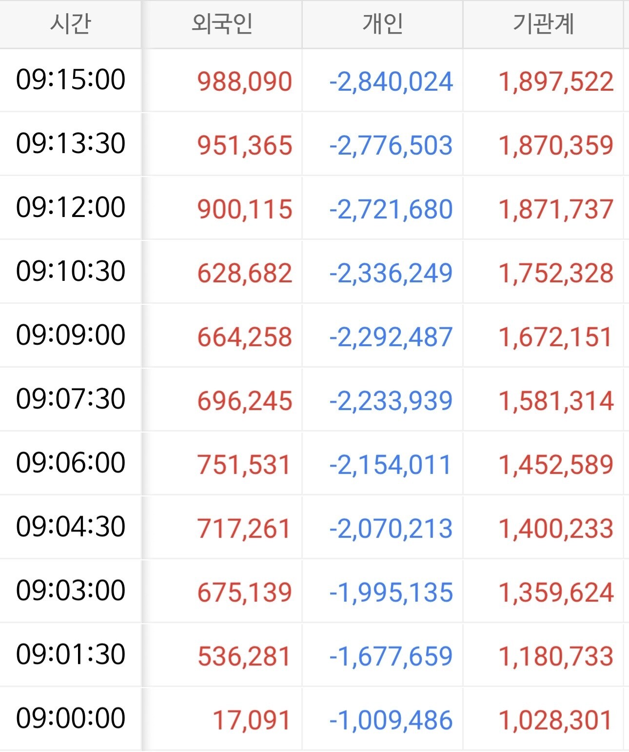Click the 09:10:30 time cell

tap(71, 271)
